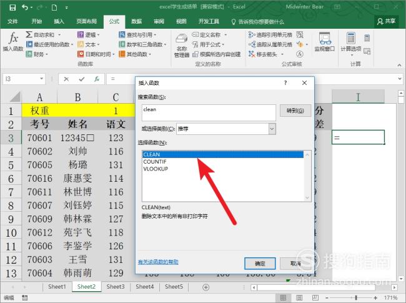Open the Name Manager (名称管理器)
The width and height of the screenshot is (406, 303).
click(182, 45)
